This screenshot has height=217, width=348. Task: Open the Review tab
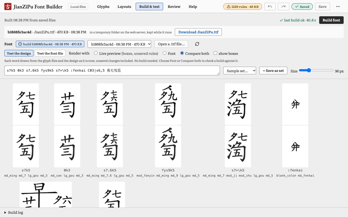[174, 7]
